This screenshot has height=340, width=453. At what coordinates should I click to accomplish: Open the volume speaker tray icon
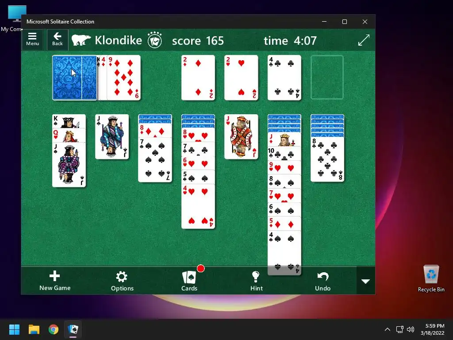(x=410, y=329)
